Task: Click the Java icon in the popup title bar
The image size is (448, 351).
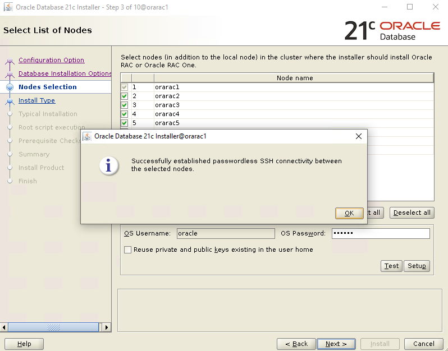Action: pos(87,136)
